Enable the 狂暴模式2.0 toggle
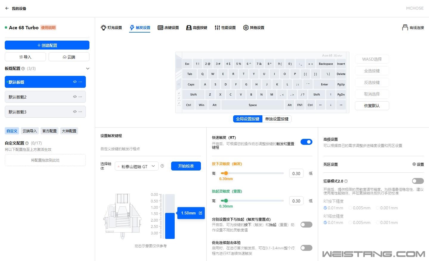429x261 pixels. click(x=418, y=181)
